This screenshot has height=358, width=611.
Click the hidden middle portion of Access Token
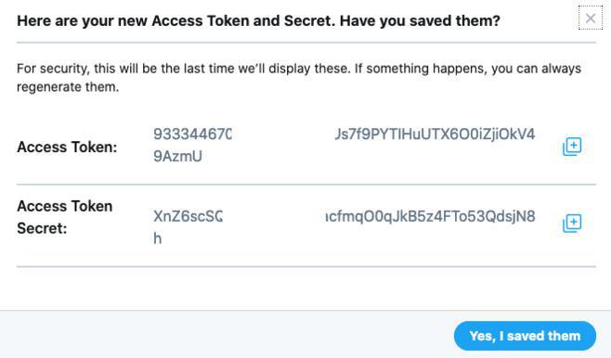click(x=283, y=134)
